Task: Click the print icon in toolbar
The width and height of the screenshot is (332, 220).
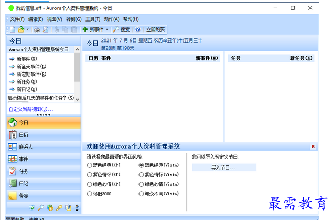Action: [x=37, y=29]
